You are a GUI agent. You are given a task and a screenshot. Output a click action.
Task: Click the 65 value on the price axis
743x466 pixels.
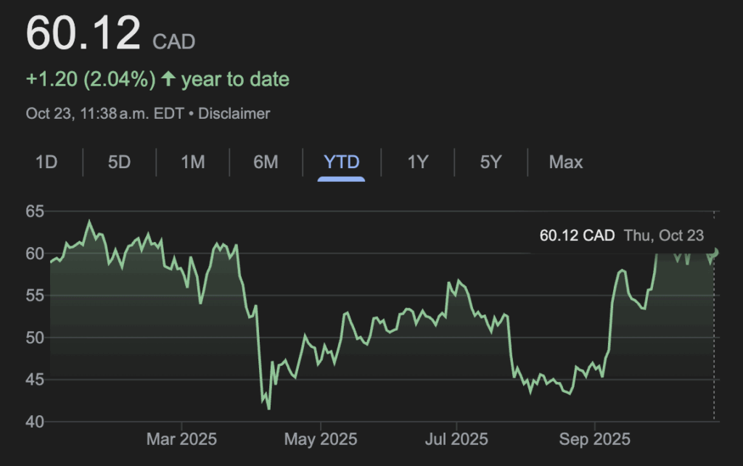click(35, 212)
